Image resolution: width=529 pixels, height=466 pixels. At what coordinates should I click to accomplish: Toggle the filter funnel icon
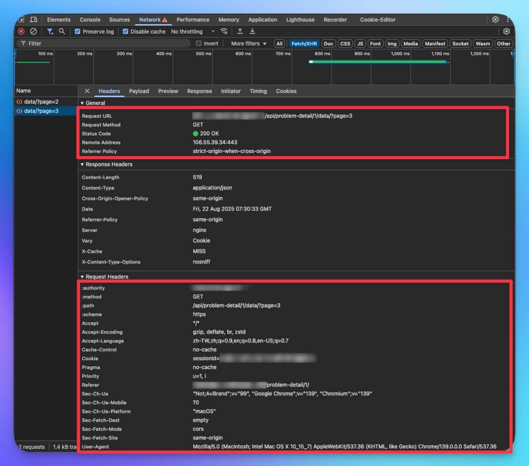click(x=50, y=31)
